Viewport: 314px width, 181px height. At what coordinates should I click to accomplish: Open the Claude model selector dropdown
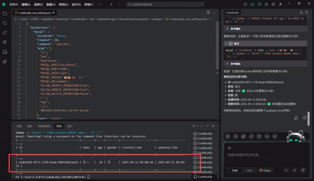(266, 170)
